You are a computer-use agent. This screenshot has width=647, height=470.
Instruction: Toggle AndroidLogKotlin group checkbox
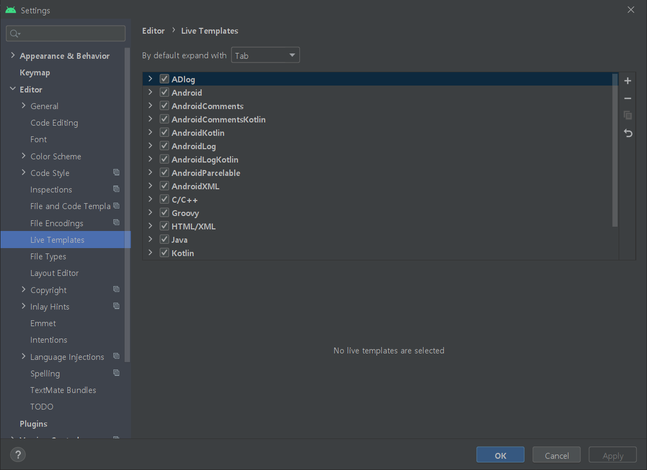coord(164,159)
